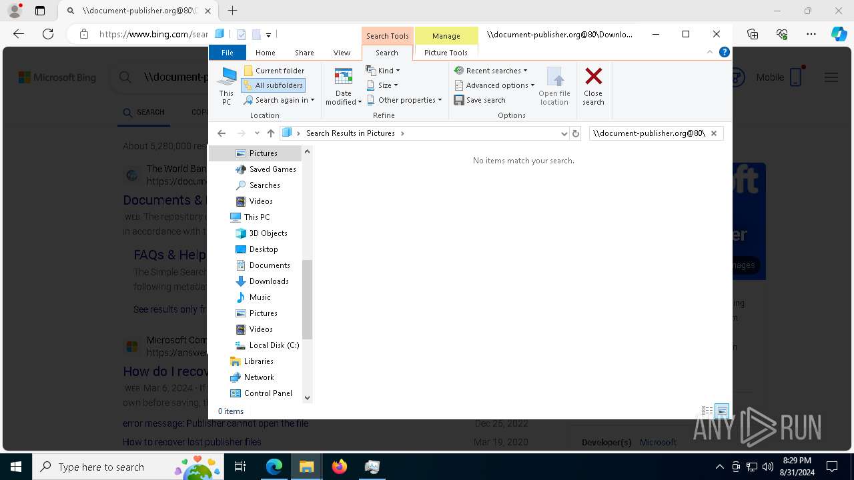Open Firefox from taskbar
Screen dimensions: 854x480
(340, 467)
